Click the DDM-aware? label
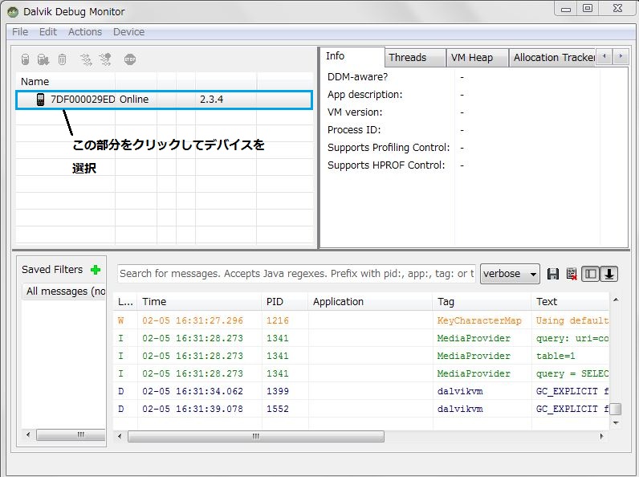Viewport: 639px width, 477px height. point(357,77)
